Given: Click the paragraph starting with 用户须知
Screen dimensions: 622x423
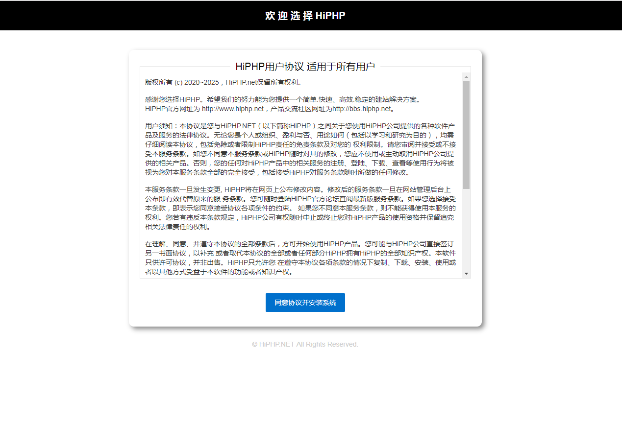Looking at the screenshot, I should click(x=301, y=149).
